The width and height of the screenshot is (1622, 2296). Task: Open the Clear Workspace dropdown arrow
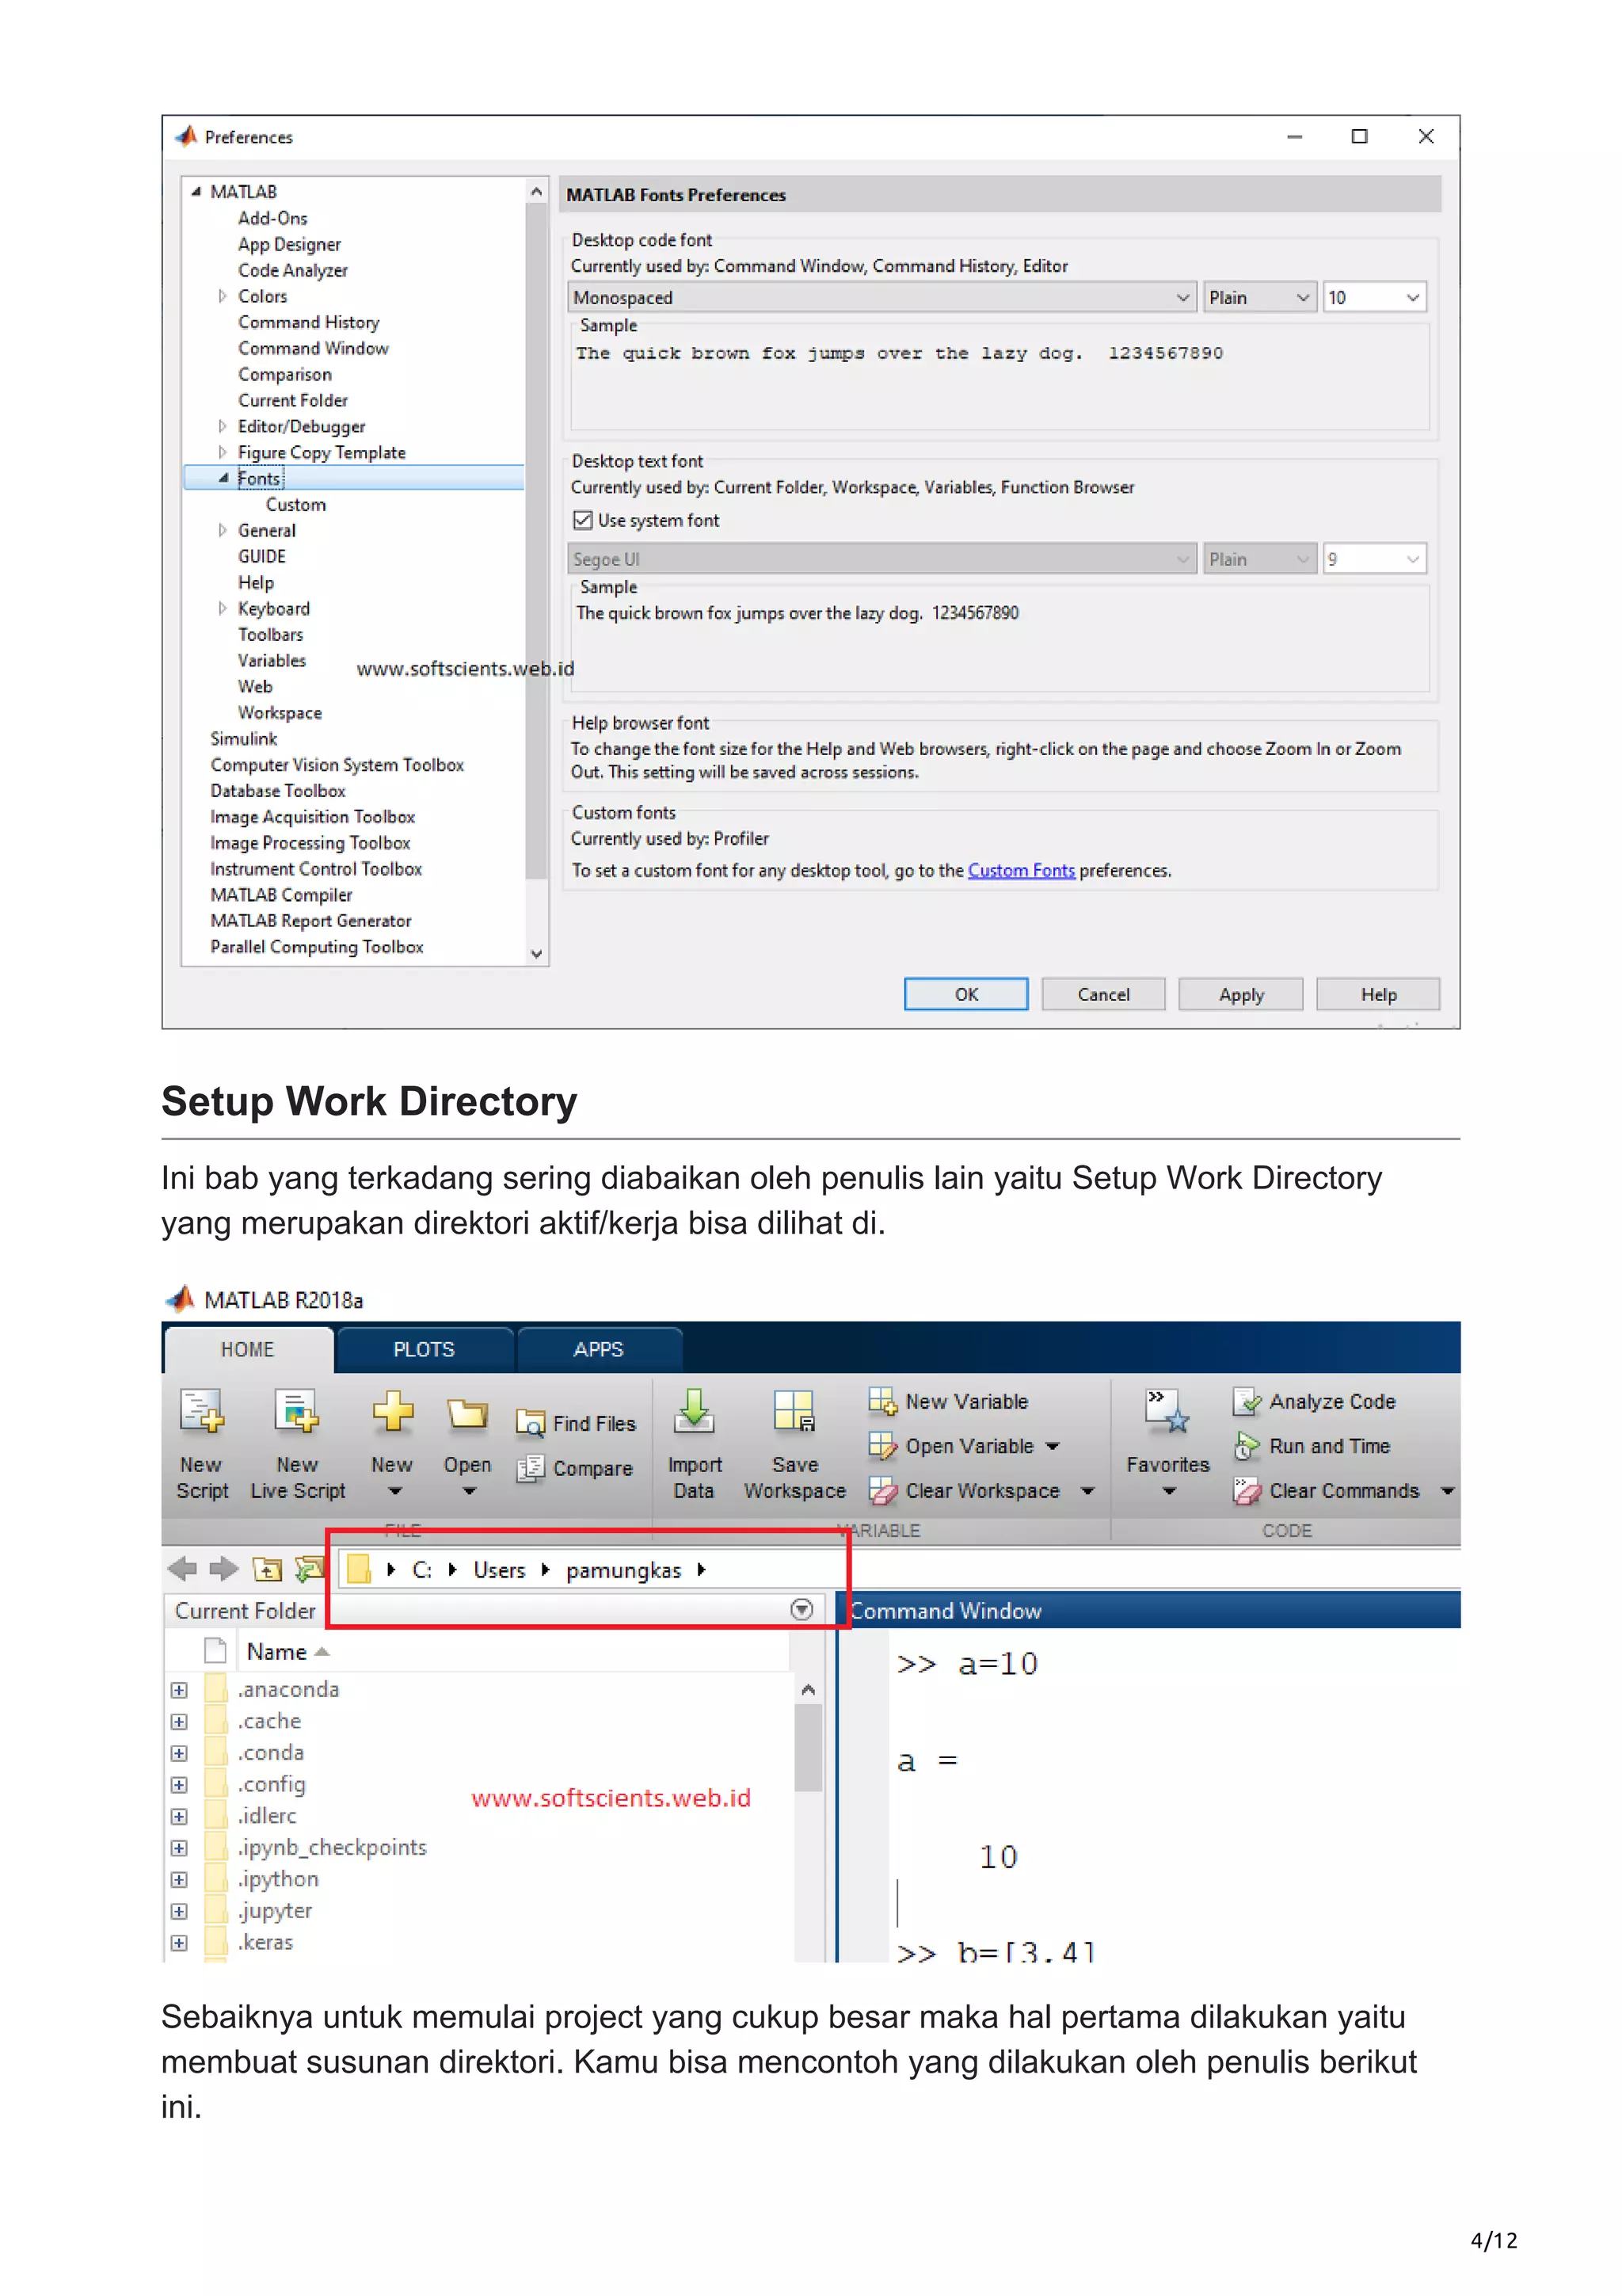coord(1088,1491)
